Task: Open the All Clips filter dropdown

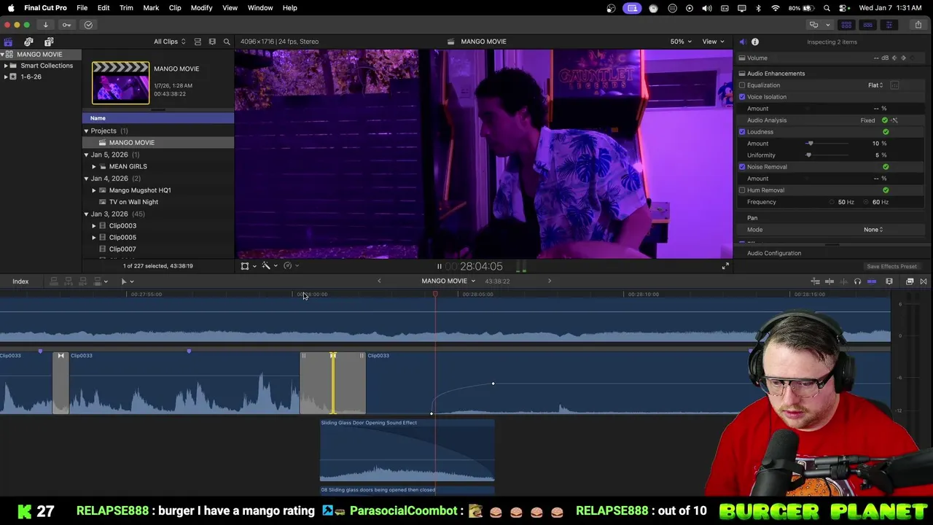Action: [169, 42]
